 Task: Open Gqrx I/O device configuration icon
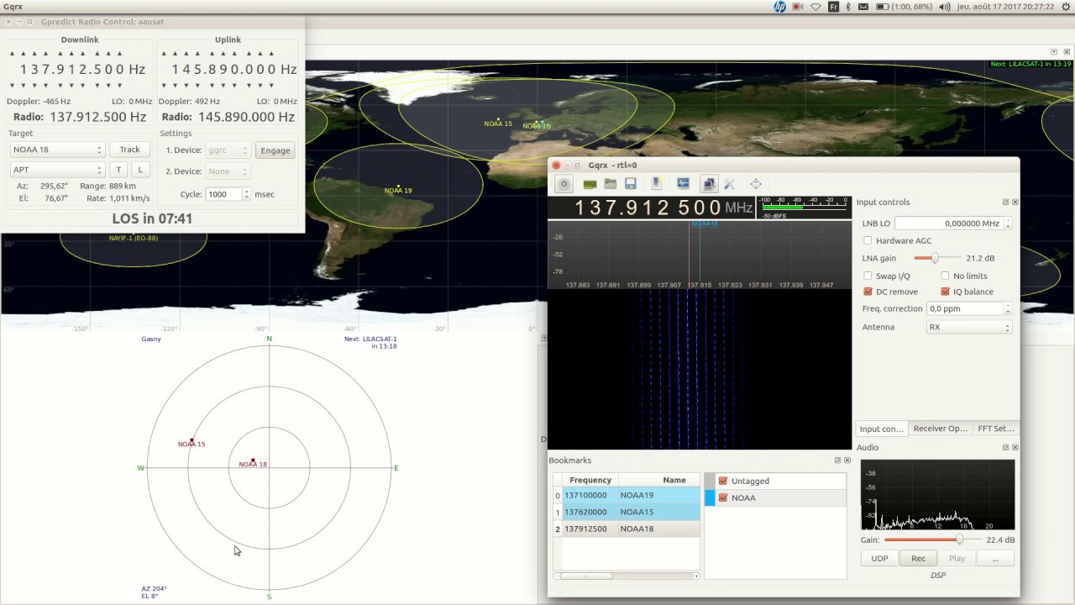coord(590,184)
